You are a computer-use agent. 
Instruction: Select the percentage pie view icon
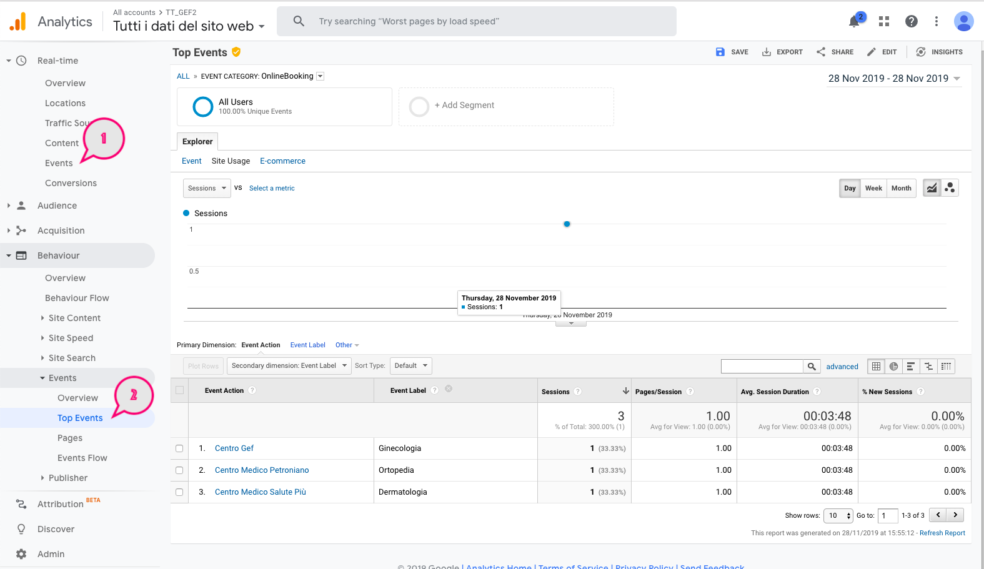[x=893, y=367]
